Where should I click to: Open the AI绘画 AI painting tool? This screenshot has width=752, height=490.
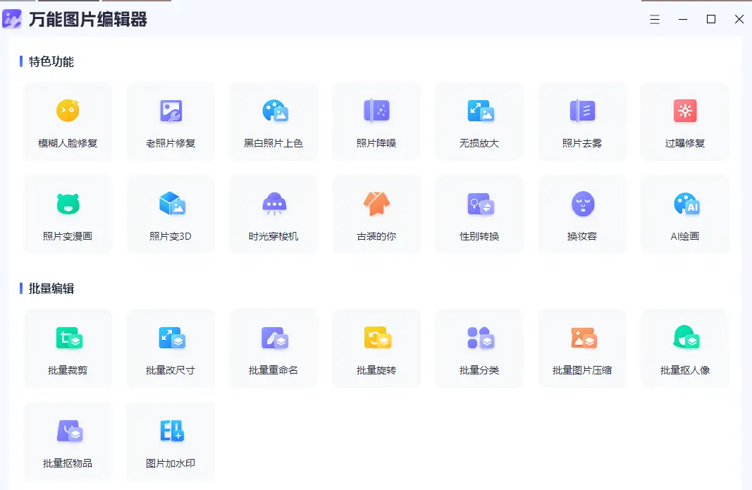click(x=684, y=214)
